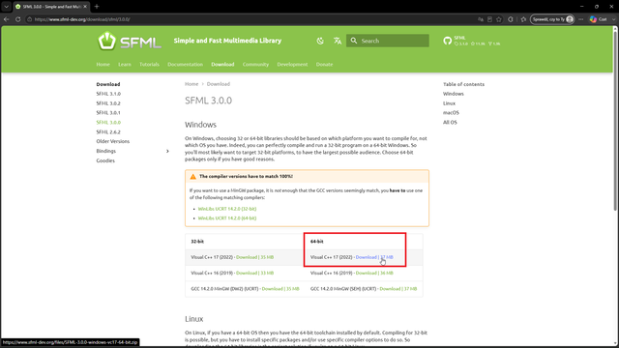Select SFML 3.0.2 in the sidebar
Image resolution: width=619 pixels, height=348 pixels.
tap(108, 103)
